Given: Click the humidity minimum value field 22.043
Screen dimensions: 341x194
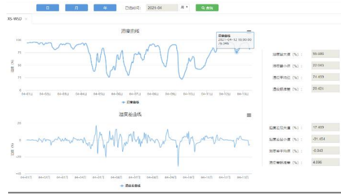Looking at the screenshot, I should (x=325, y=65).
